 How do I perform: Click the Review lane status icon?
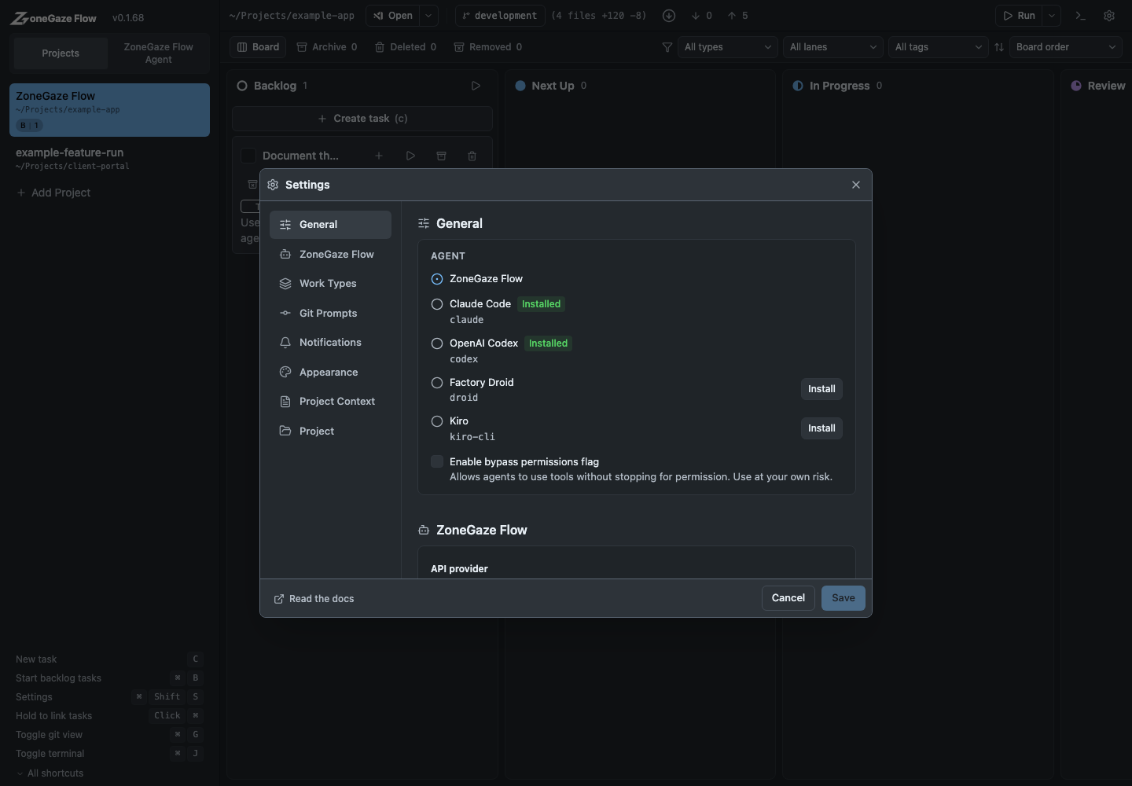click(x=1076, y=86)
